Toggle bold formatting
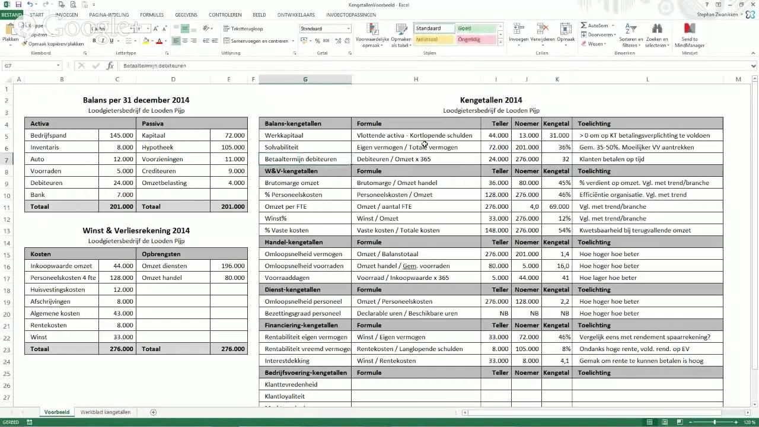 click(x=94, y=41)
